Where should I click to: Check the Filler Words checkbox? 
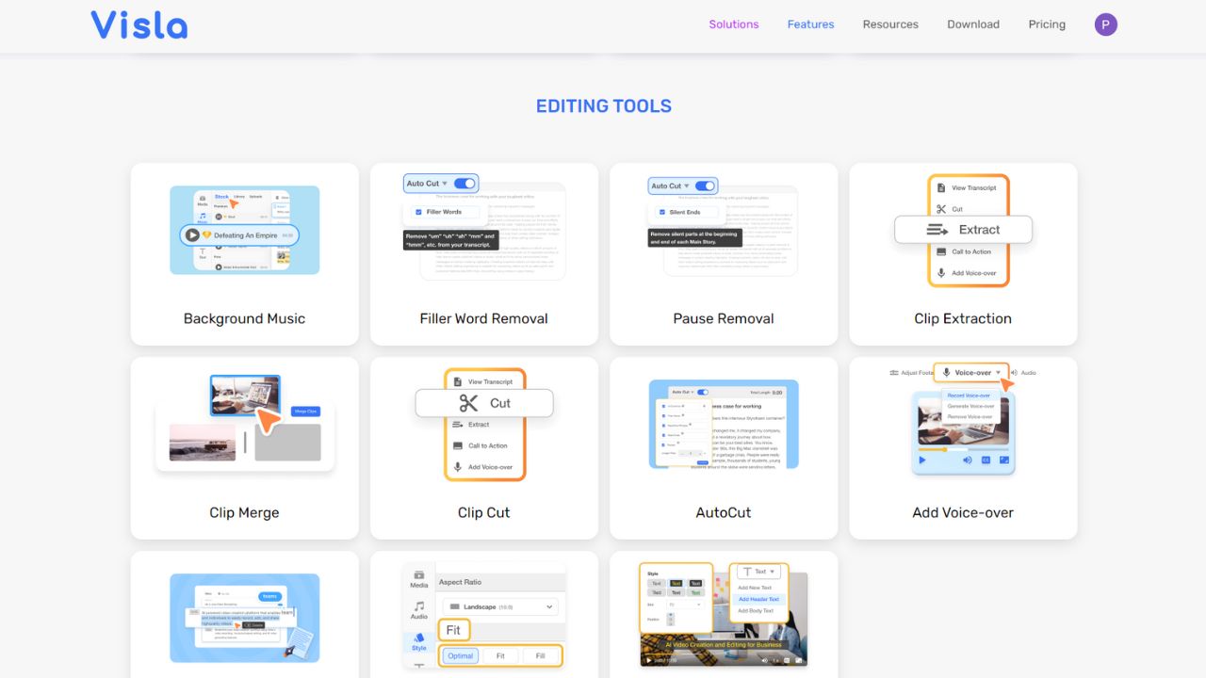pos(416,212)
